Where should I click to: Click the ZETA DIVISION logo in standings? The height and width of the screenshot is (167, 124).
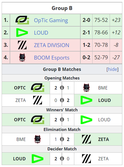coord(22,45)
